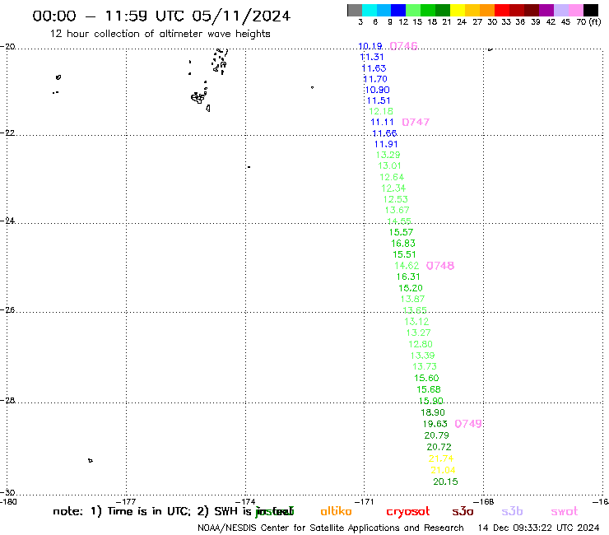
Task: Click the yellow 24 ft legend swatch
Action: point(458,10)
